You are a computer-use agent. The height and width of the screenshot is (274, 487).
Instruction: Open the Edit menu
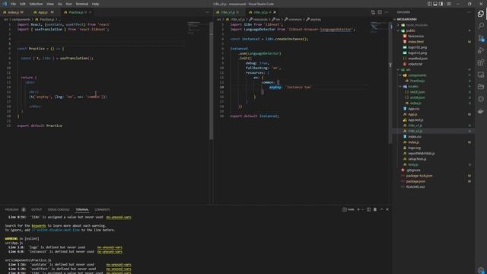[23, 4]
